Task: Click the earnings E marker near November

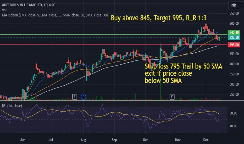Action: coord(172,97)
